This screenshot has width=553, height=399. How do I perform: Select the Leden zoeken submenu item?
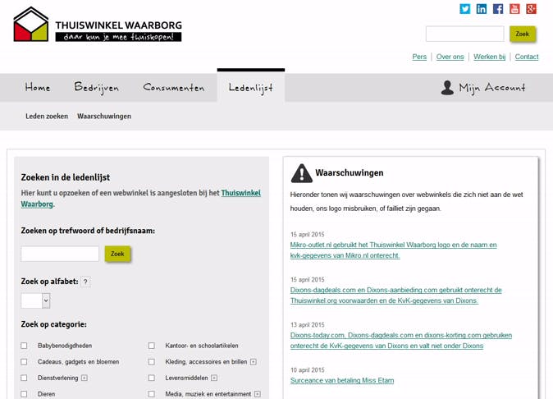(x=47, y=116)
